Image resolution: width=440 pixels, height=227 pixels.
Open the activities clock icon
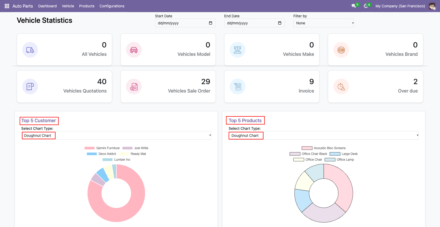click(366, 6)
